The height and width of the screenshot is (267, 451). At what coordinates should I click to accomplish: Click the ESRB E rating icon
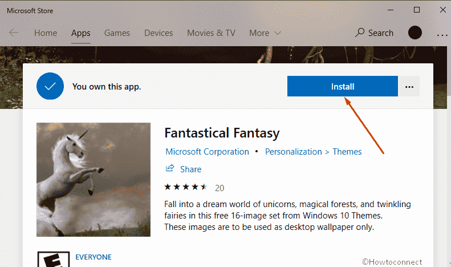tap(54, 259)
